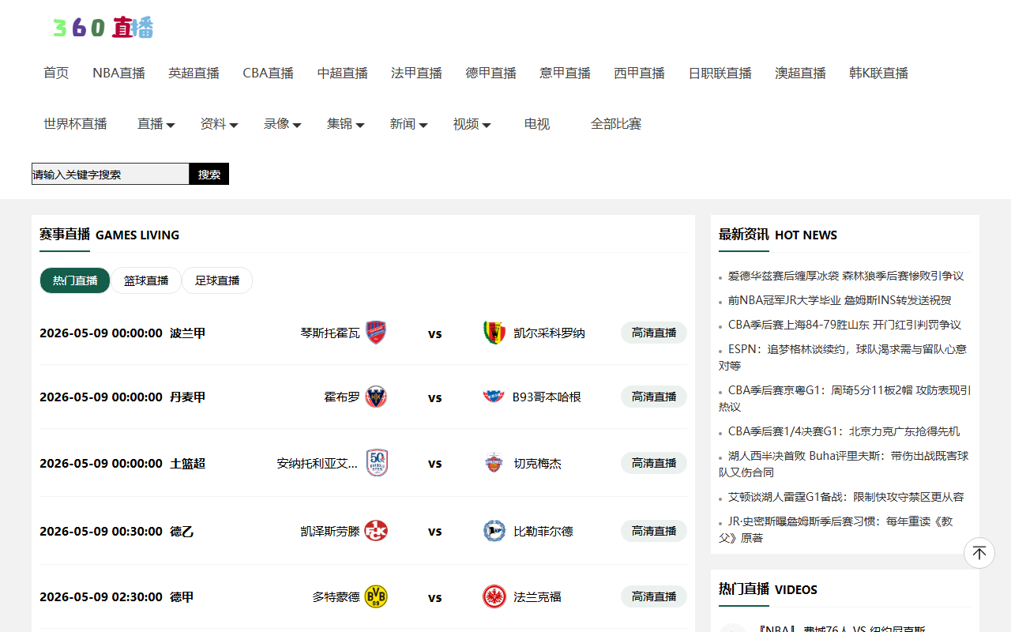The image size is (1011, 632).
Task: Open news CBA季后赛1/4决赛G1 北京力克广东
Action: coord(844,431)
